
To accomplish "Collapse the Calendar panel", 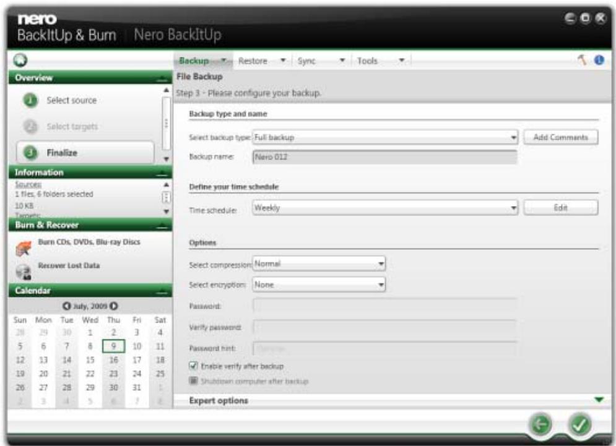I will [162, 291].
